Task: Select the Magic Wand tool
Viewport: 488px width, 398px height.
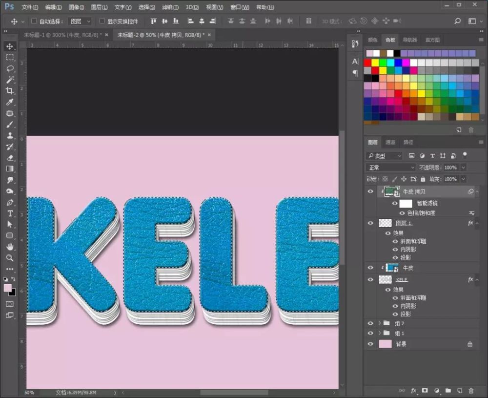Action: click(x=10, y=80)
